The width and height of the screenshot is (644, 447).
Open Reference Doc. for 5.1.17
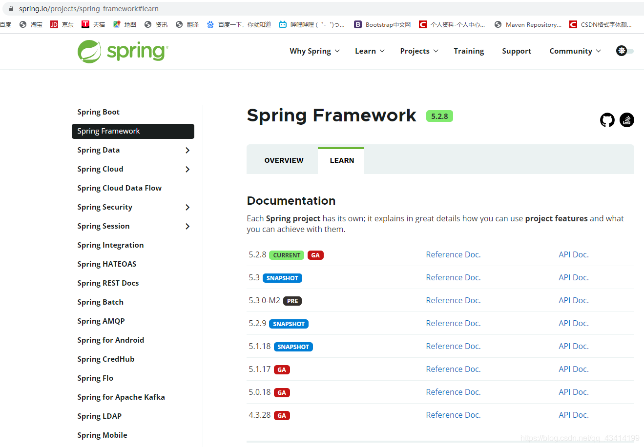tap(453, 369)
